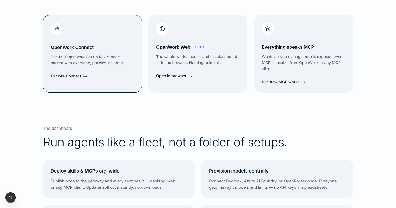
Task: Select the Deploy skills & MCPs org-wide title
Action: [x=85, y=171]
